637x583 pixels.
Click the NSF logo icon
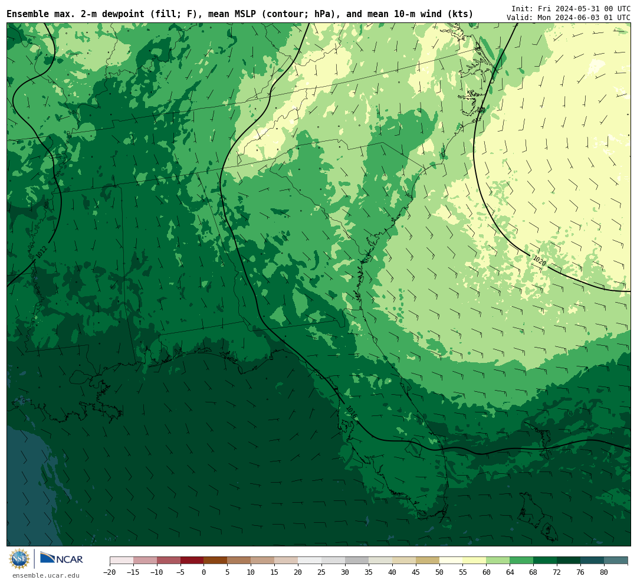point(19,559)
